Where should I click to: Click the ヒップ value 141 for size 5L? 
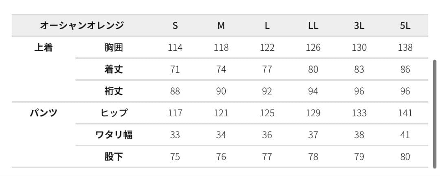(405, 113)
